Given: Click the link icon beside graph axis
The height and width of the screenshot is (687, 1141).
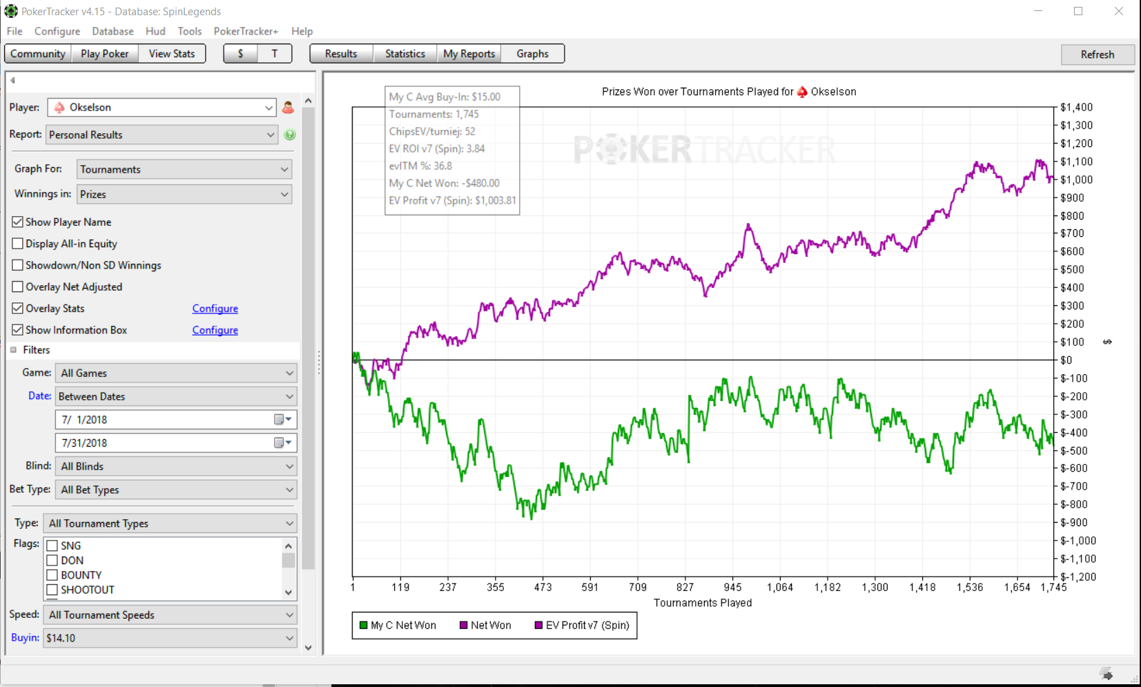Looking at the screenshot, I should (x=1107, y=342).
